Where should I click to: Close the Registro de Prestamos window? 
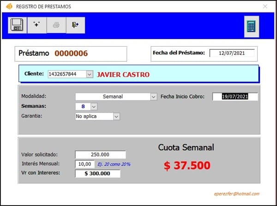point(265,6)
